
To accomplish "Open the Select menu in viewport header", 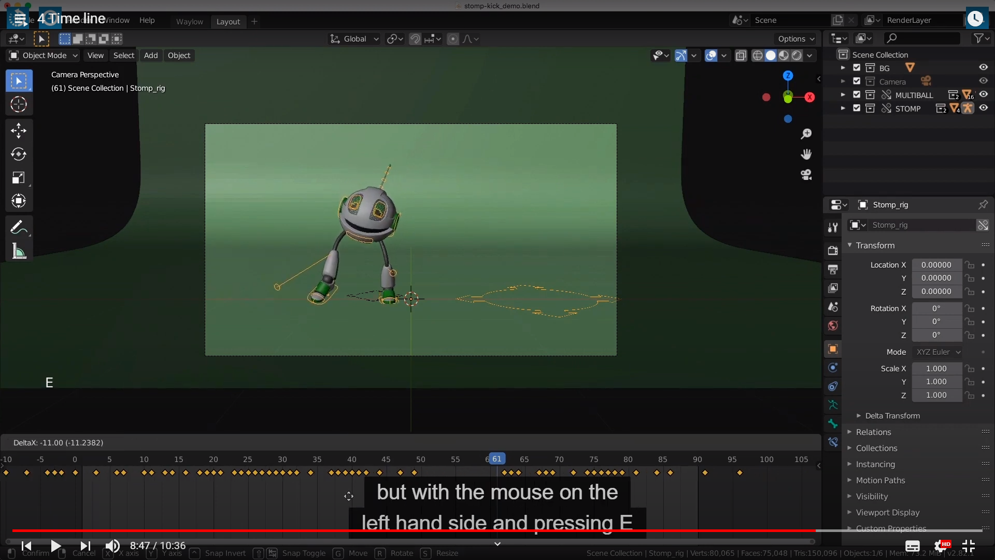I will coord(123,55).
